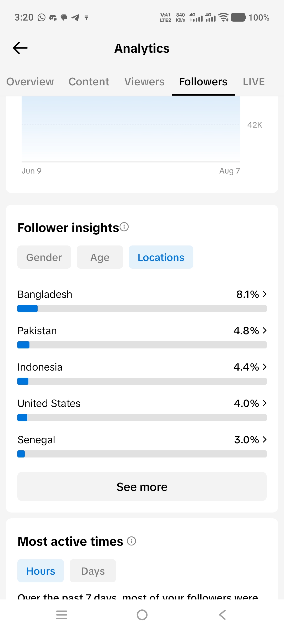Tap the Indonesia percentage progress bar

tap(142, 381)
